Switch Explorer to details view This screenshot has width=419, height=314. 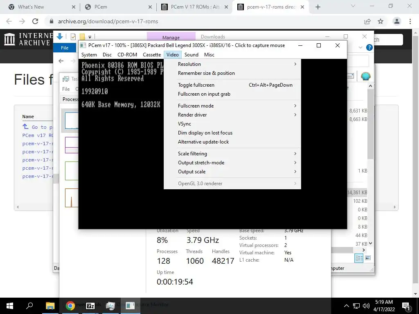[359, 258]
